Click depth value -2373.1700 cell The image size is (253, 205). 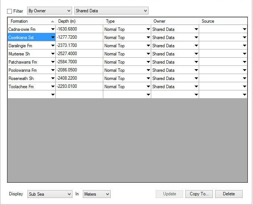[79, 46]
